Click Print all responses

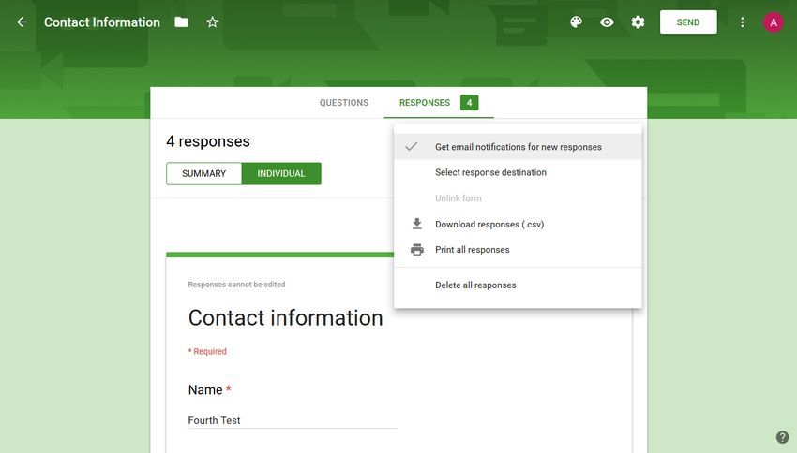pos(472,250)
